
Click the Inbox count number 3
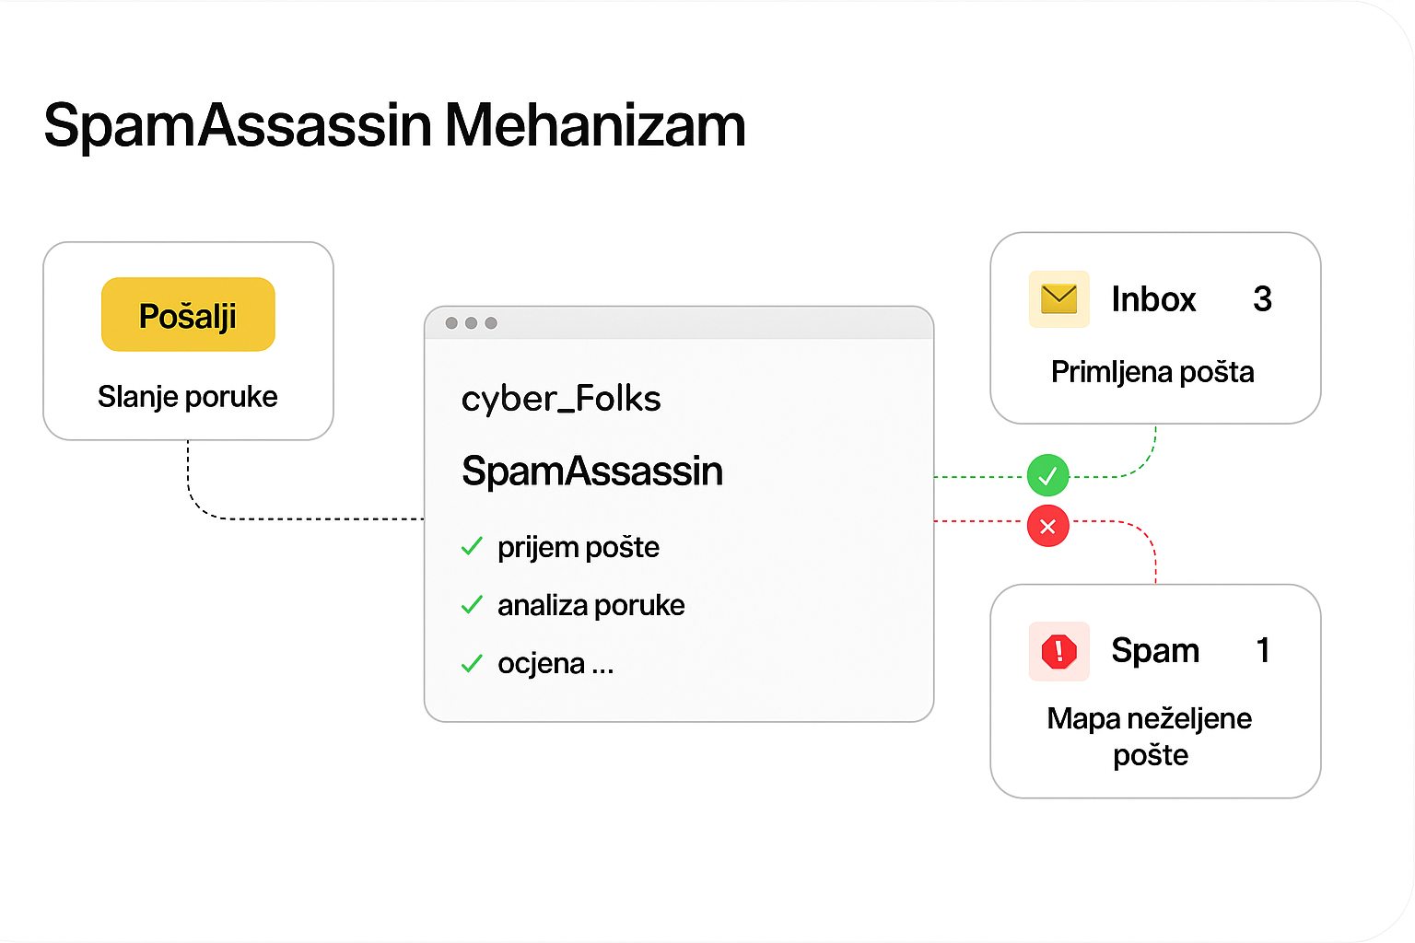point(1262,299)
